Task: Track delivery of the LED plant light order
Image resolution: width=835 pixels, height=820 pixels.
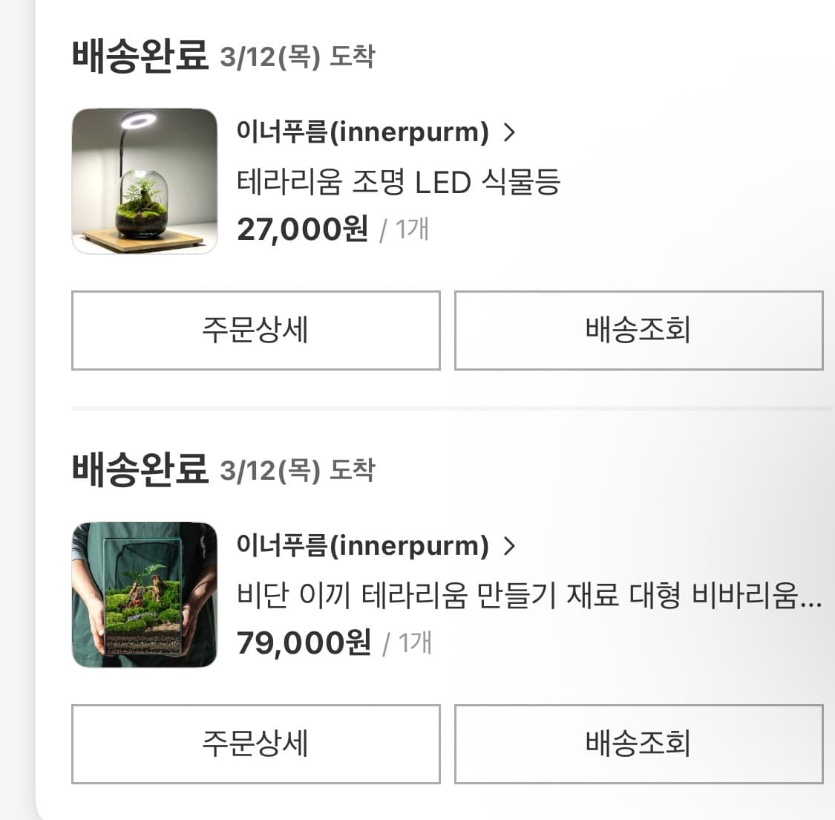Action: coord(638,331)
